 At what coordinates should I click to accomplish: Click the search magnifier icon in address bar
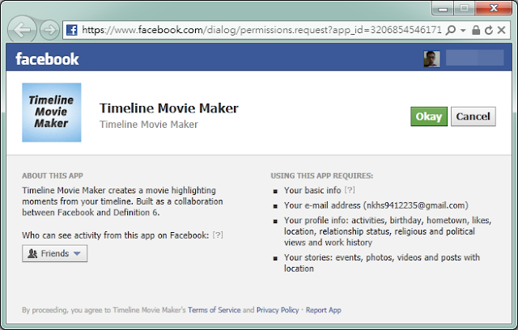point(451,30)
